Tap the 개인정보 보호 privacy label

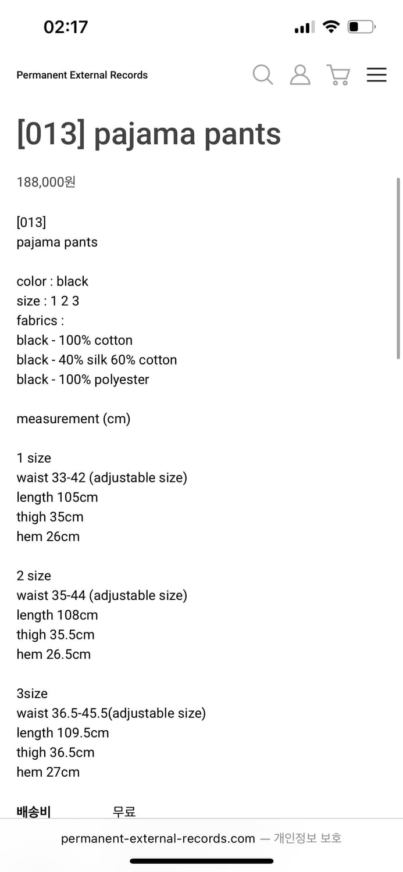click(x=308, y=838)
